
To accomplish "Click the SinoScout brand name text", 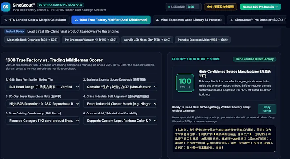I will tap(24, 5).
